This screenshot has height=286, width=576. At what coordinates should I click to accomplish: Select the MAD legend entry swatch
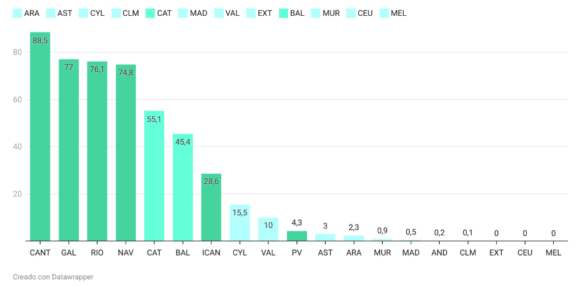coord(184,13)
